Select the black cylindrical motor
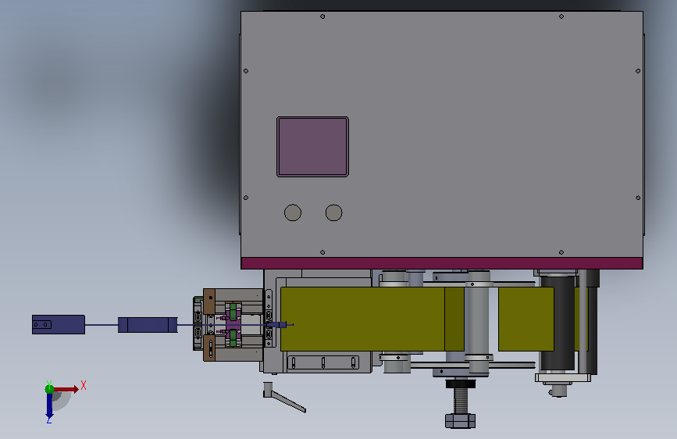 pos(558,322)
